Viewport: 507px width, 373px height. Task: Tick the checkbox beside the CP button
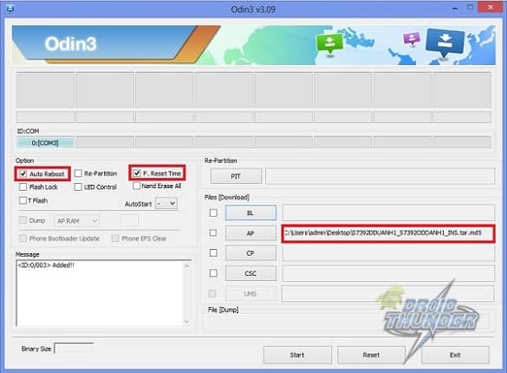[213, 252]
